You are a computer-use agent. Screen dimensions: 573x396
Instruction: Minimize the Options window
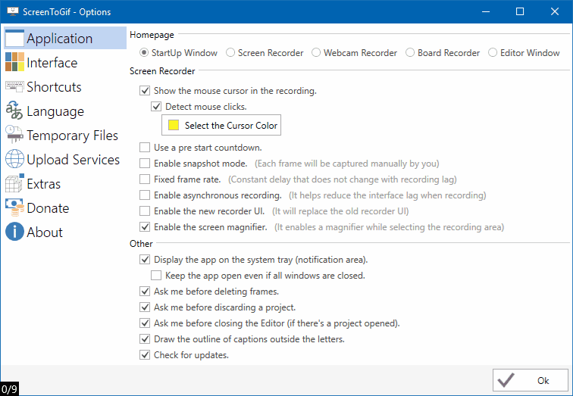click(486, 11)
